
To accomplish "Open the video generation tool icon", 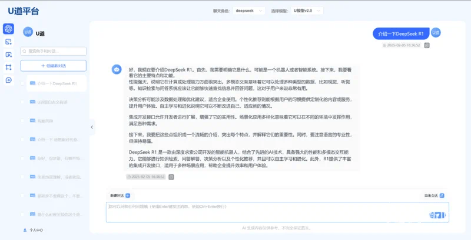I will click(8, 55).
